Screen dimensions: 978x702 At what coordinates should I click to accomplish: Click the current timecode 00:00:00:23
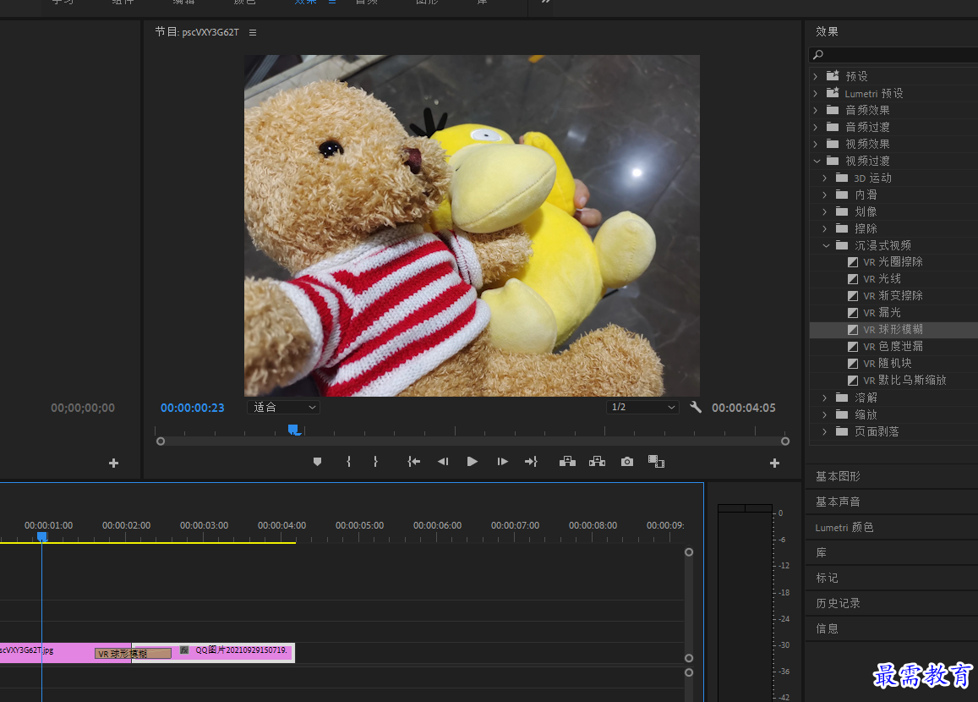[x=192, y=408]
